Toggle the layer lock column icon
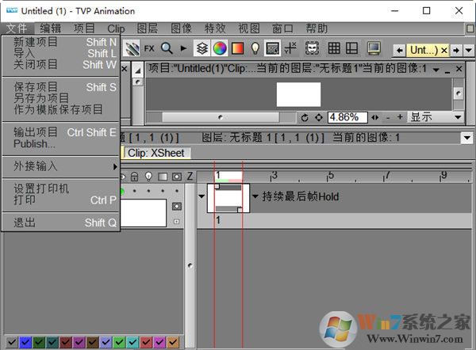The image size is (476, 350). (134, 177)
